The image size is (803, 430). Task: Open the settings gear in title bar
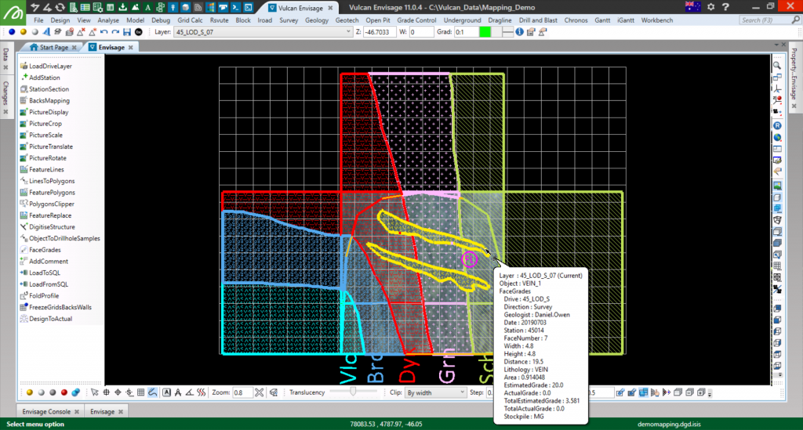(x=710, y=7)
